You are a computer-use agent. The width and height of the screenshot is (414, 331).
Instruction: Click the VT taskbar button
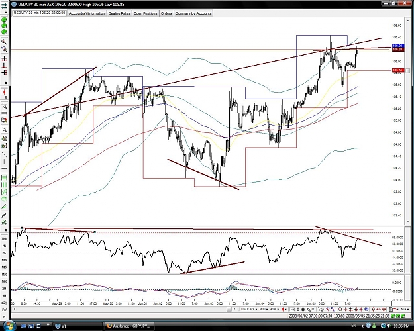click(78, 326)
